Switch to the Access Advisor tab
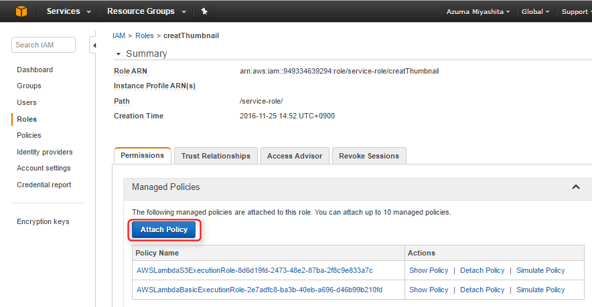Screen dimensions: 592x307 [x=295, y=156]
